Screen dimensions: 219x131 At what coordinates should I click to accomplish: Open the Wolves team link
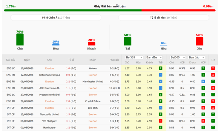93,68
